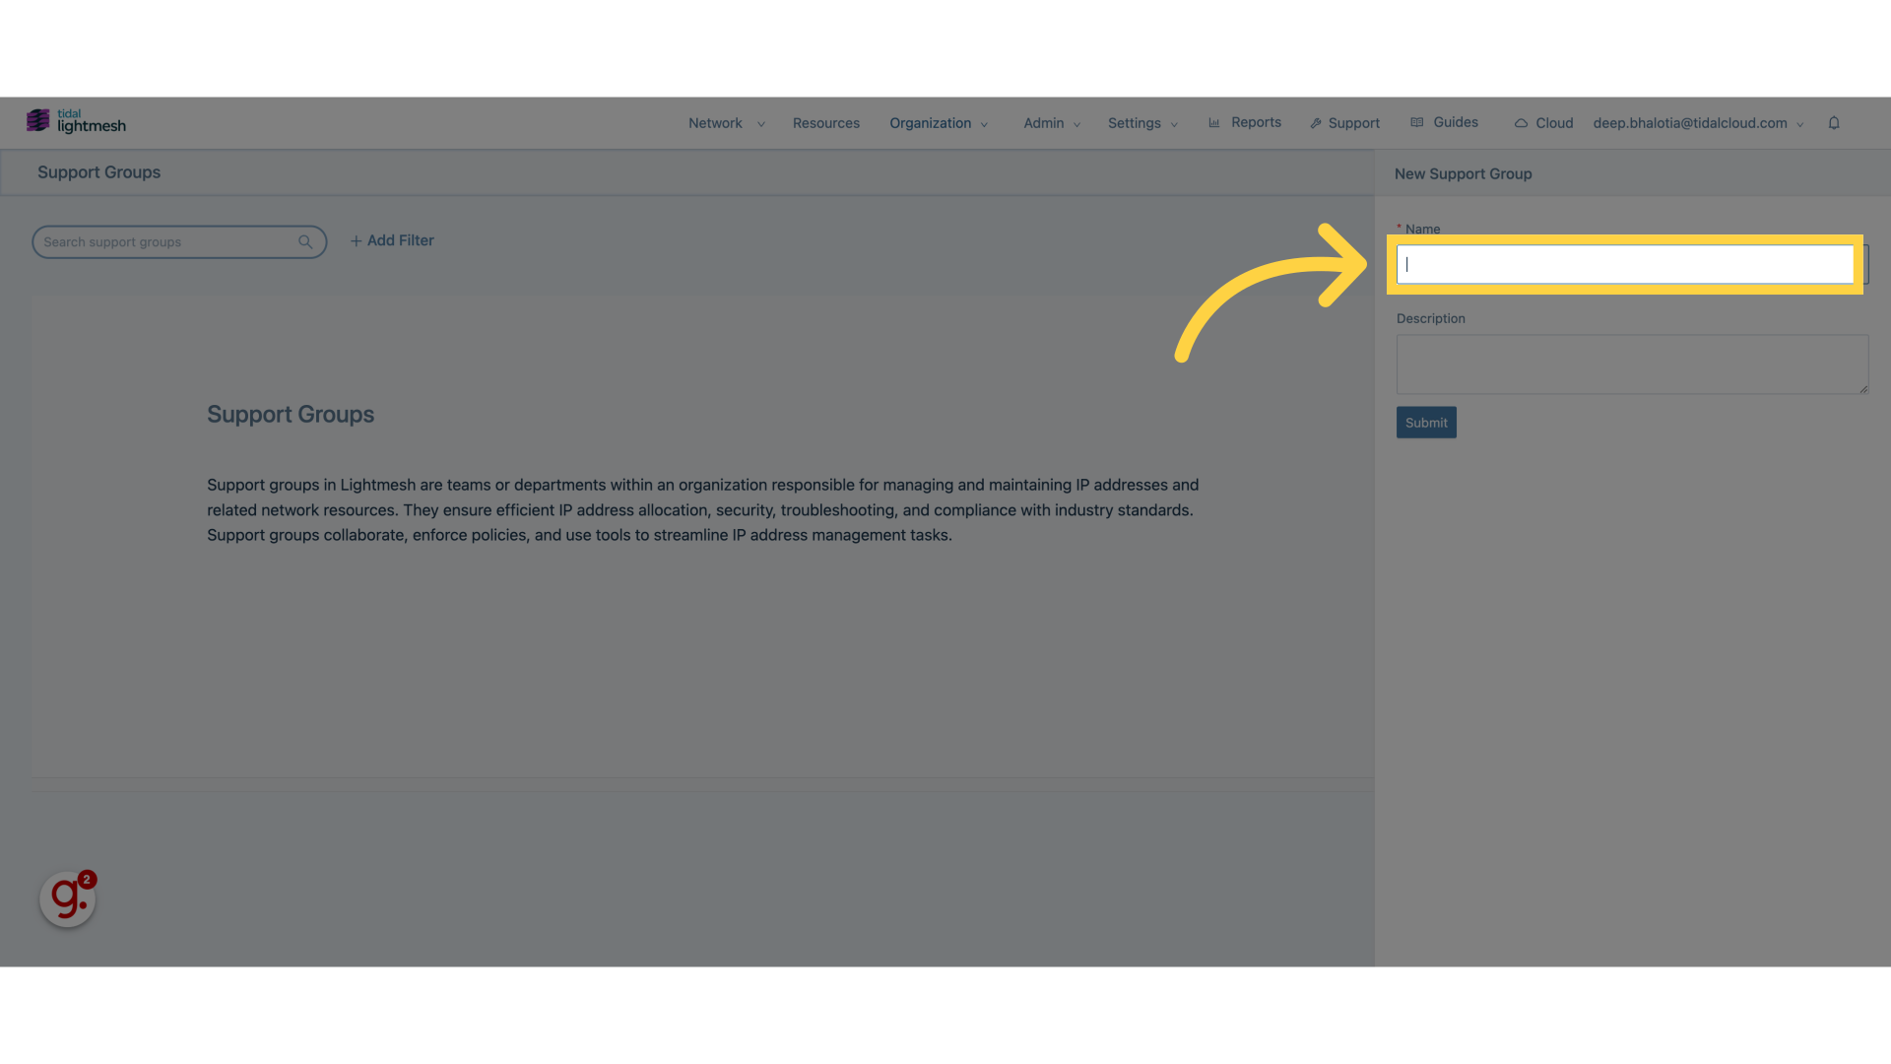Expand the user account dropdown

click(x=1798, y=122)
